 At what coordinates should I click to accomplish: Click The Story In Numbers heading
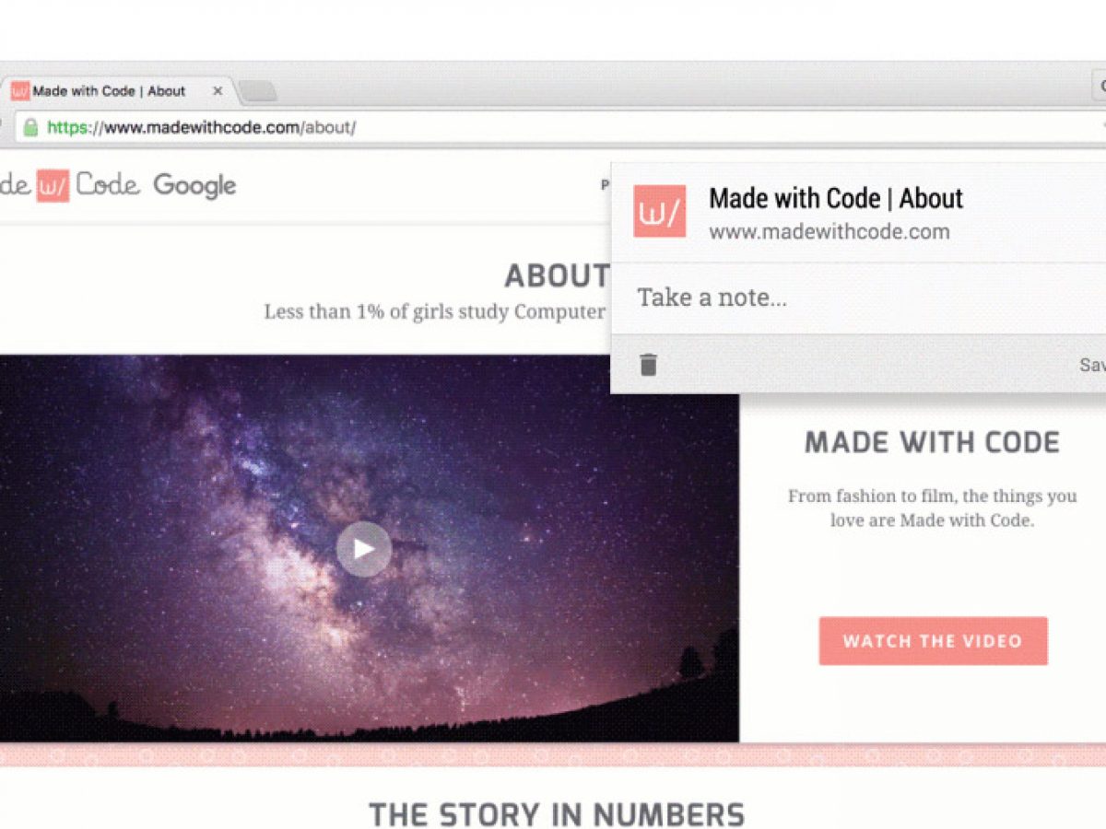[557, 814]
